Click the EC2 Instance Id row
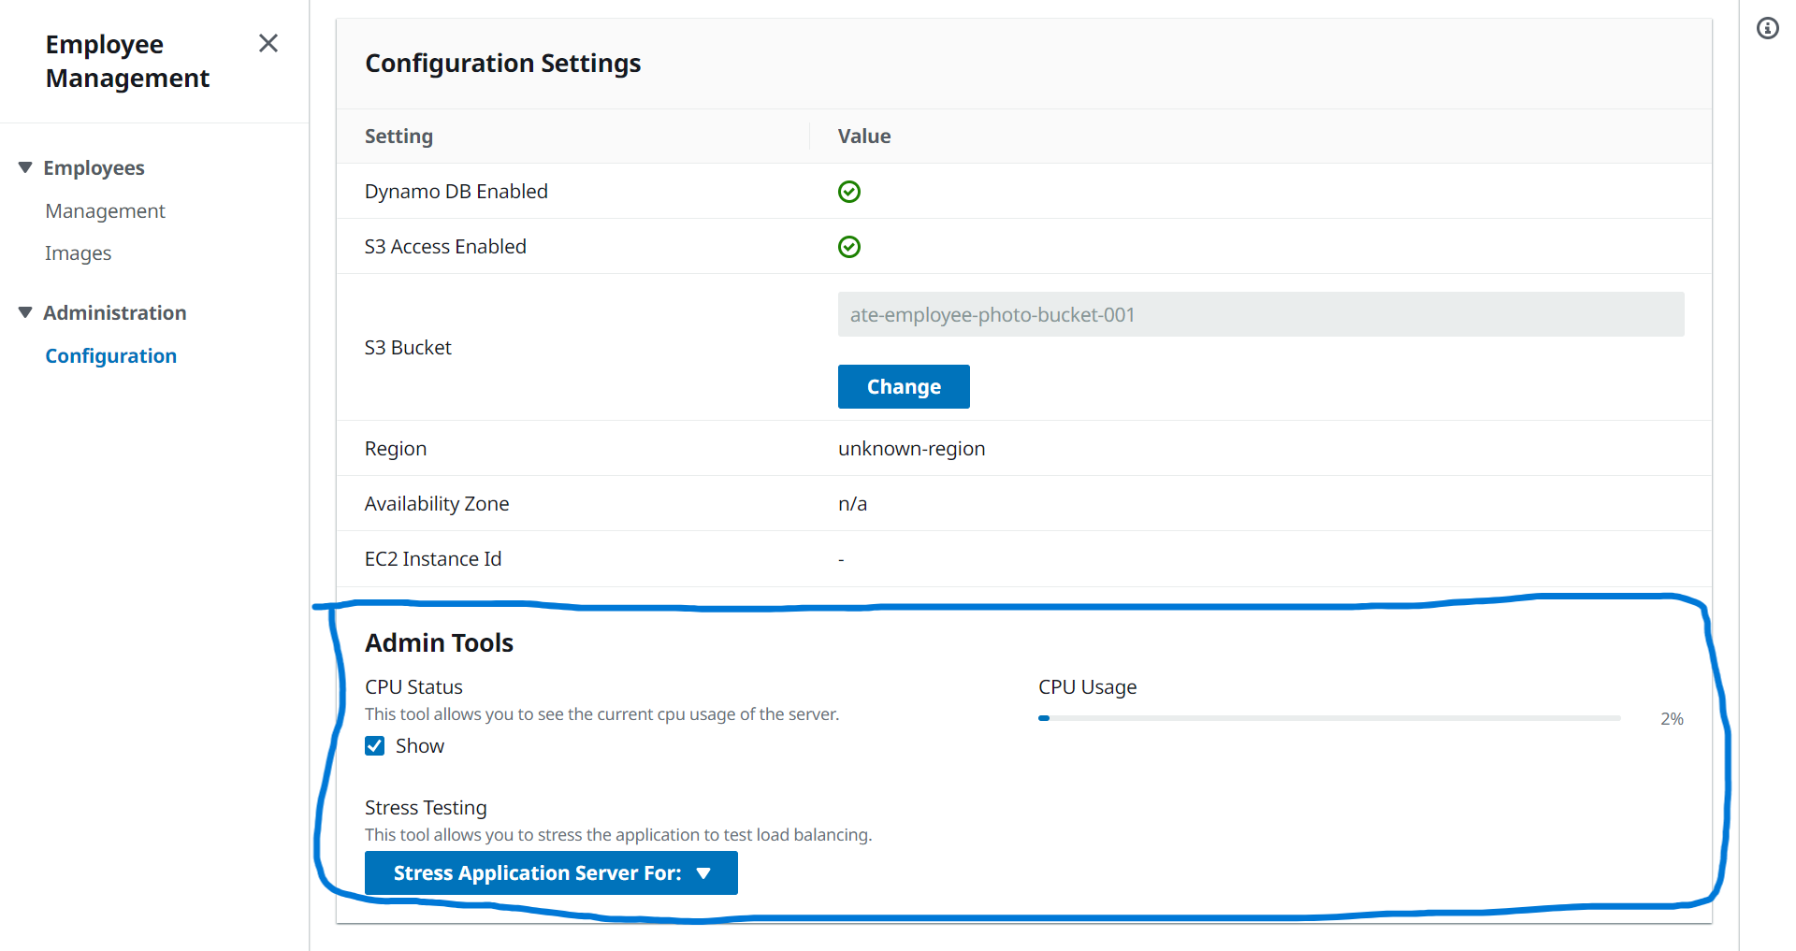This screenshot has width=1796, height=951. [x=433, y=558]
